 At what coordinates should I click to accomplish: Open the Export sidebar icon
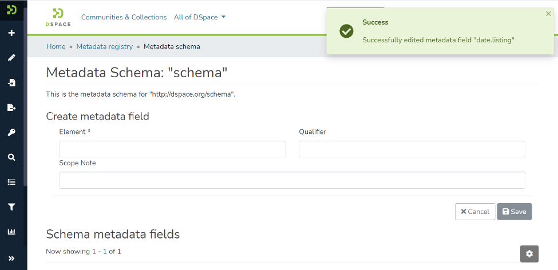(11, 108)
